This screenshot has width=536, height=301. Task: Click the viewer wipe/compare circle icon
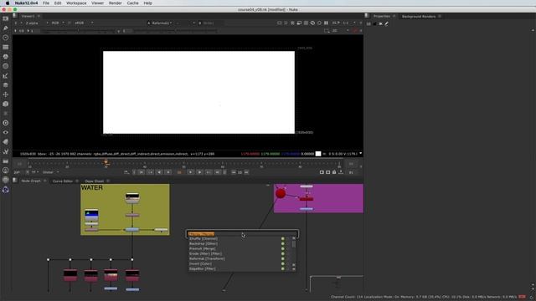click(x=312, y=23)
